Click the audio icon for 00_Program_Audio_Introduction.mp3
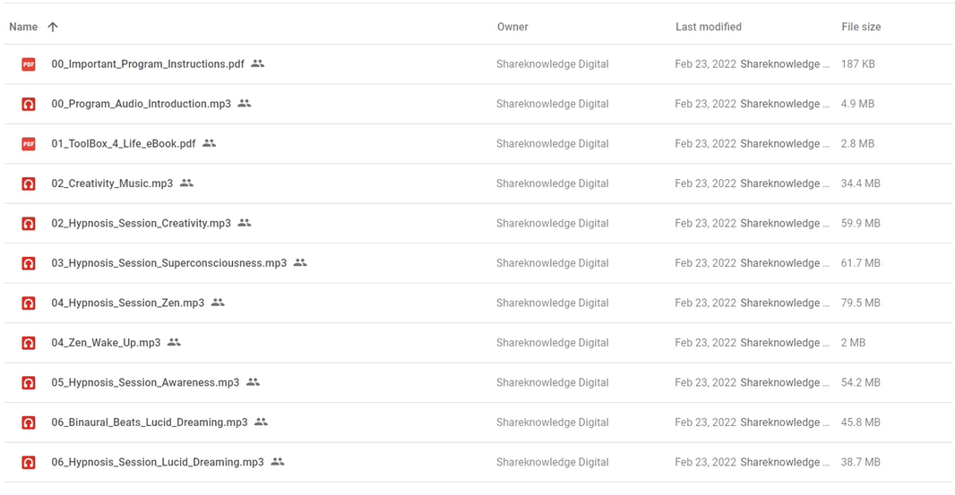Viewport: 955px width, 495px height. pos(29,104)
